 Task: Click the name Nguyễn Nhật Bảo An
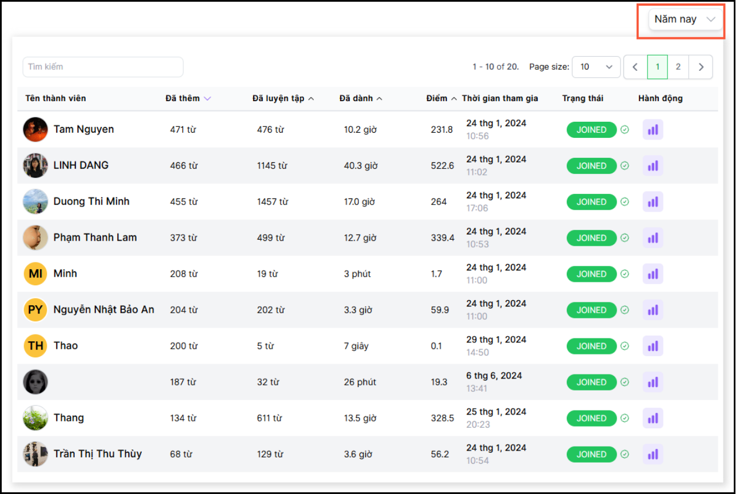(104, 309)
